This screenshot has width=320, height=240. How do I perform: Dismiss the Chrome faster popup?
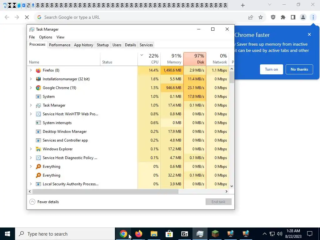(x=309, y=34)
